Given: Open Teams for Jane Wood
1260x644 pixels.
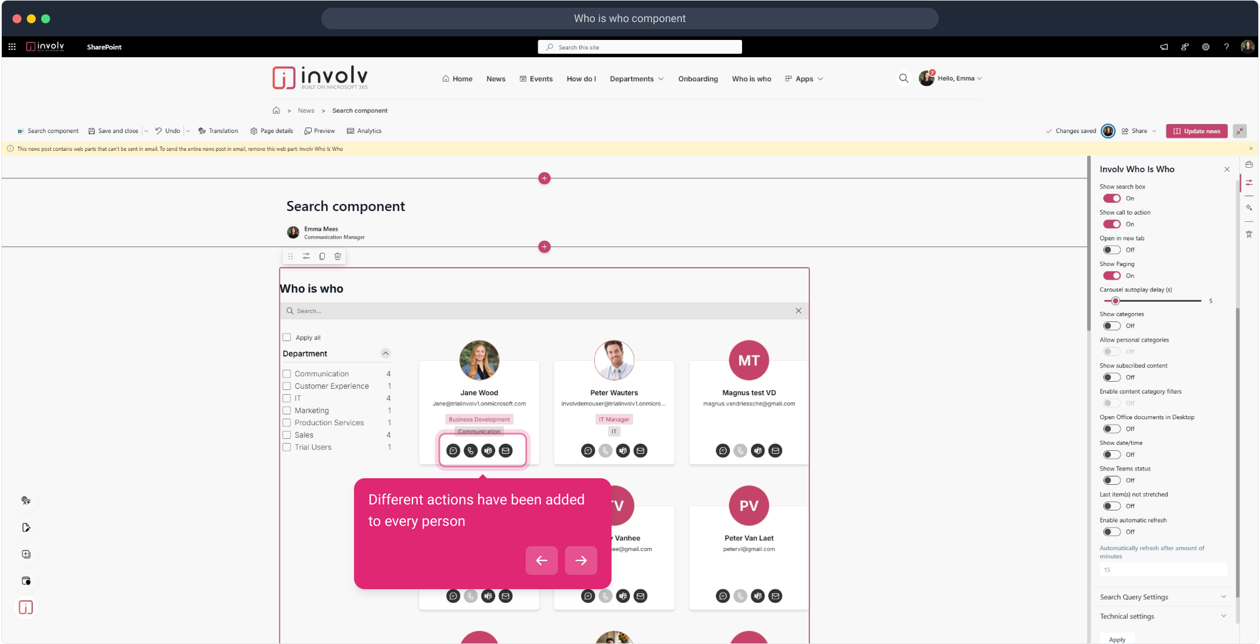Looking at the screenshot, I should pos(488,451).
